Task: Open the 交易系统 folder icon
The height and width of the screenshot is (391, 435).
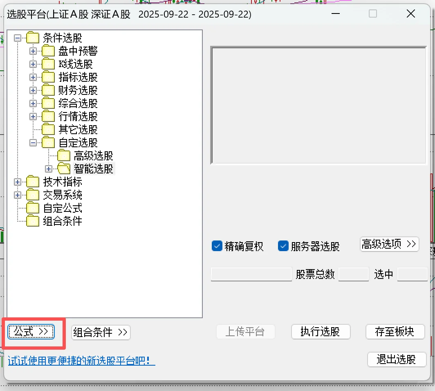Action: click(33, 195)
